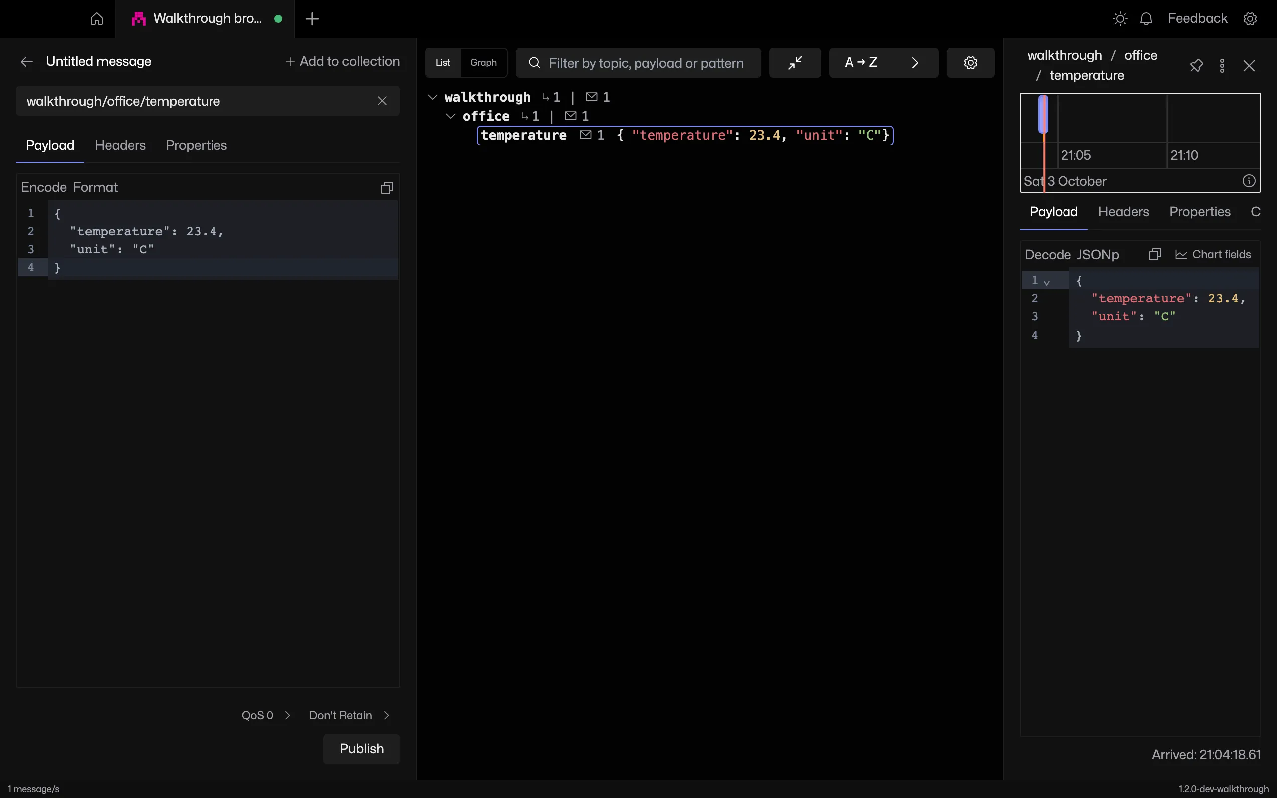This screenshot has height=798, width=1277.
Task: Select the temperature topic row
Action: [x=685, y=135]
